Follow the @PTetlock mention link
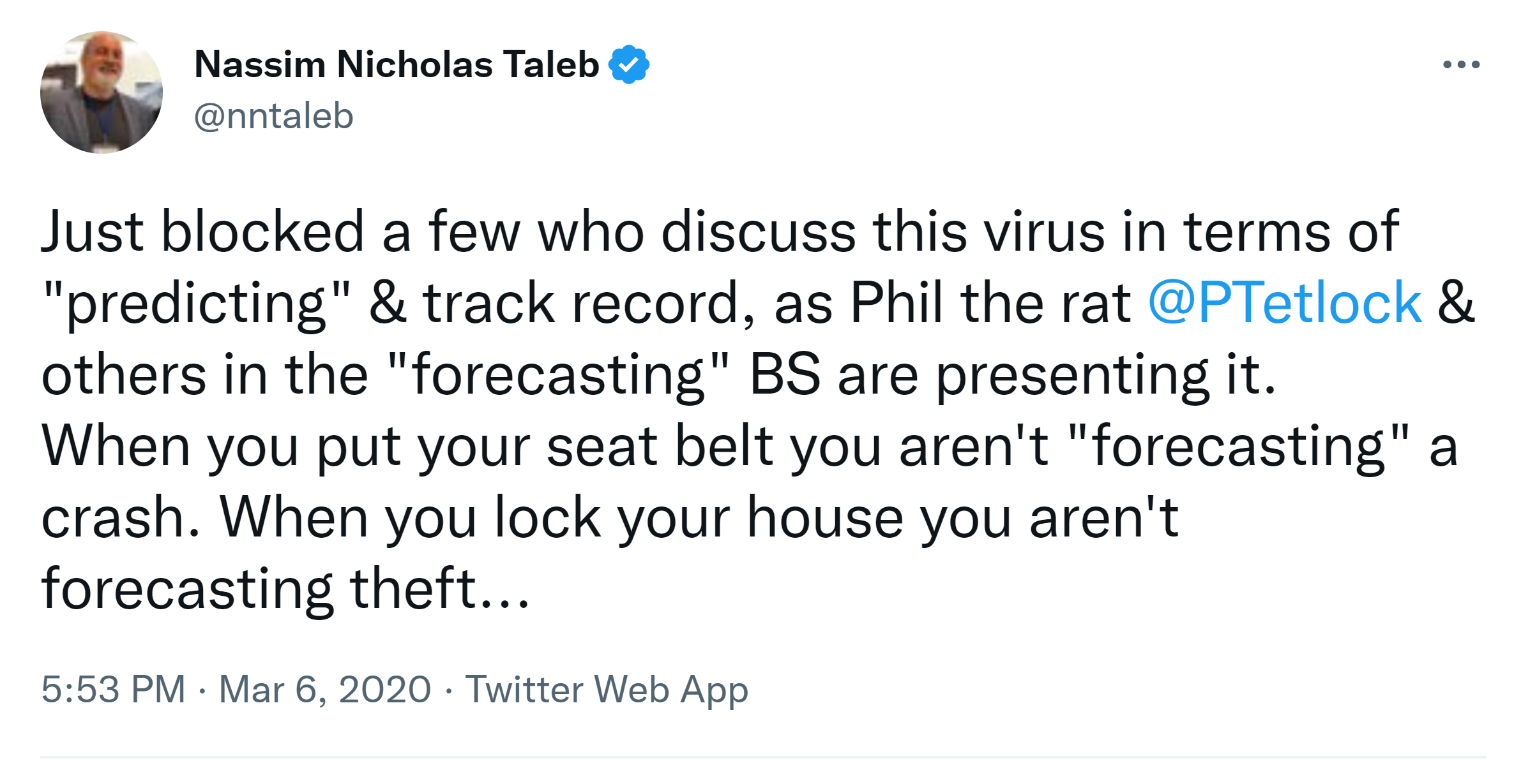Image resolution: width=1521 pixels, height=784 pixels. pos(1284,303)
